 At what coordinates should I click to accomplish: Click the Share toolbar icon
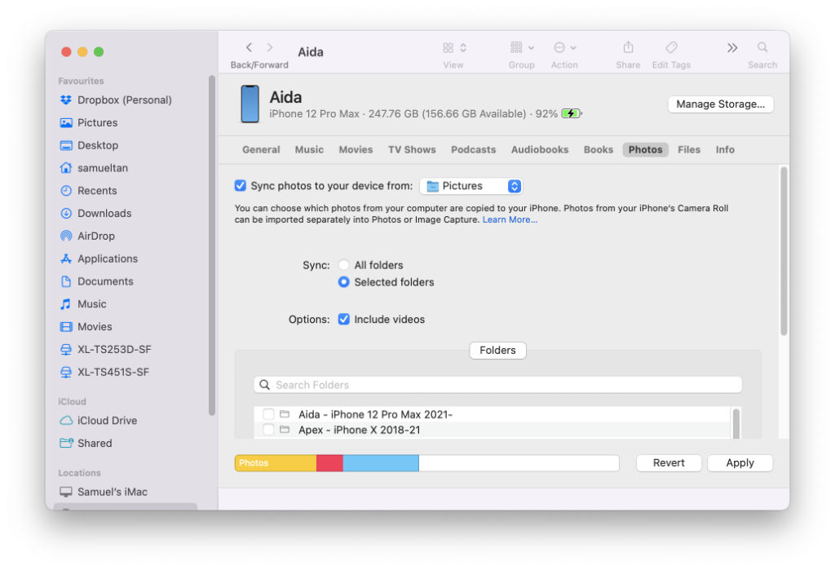(x=628, y=48)
